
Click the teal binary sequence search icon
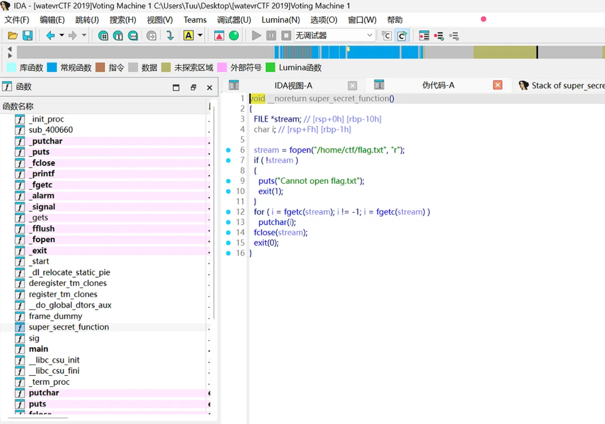[x=133, y=36]
